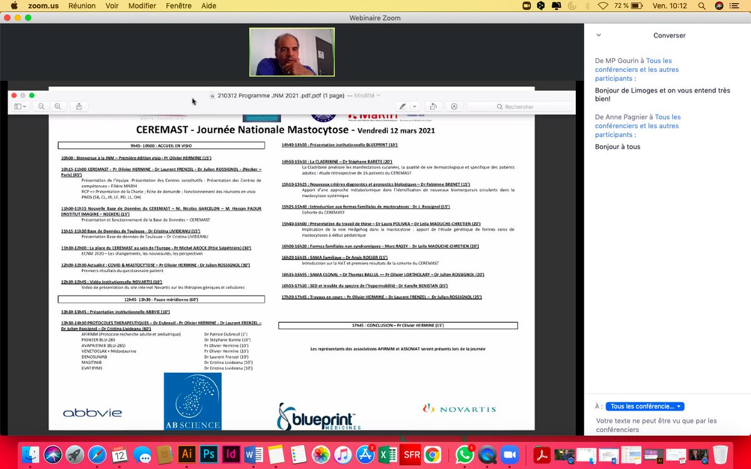Image resolution: width=751 pixels, height=469 pixels.
Task: Open the Wi-Fi status menu
Action: click(x=603, y=6)
